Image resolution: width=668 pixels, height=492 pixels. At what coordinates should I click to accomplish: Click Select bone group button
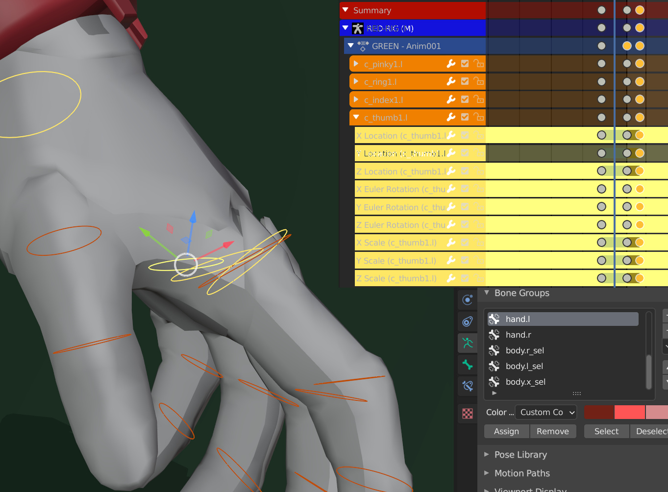606,431
